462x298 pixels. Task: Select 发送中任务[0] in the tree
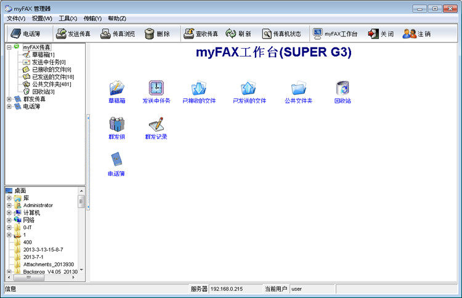(49, 62)
